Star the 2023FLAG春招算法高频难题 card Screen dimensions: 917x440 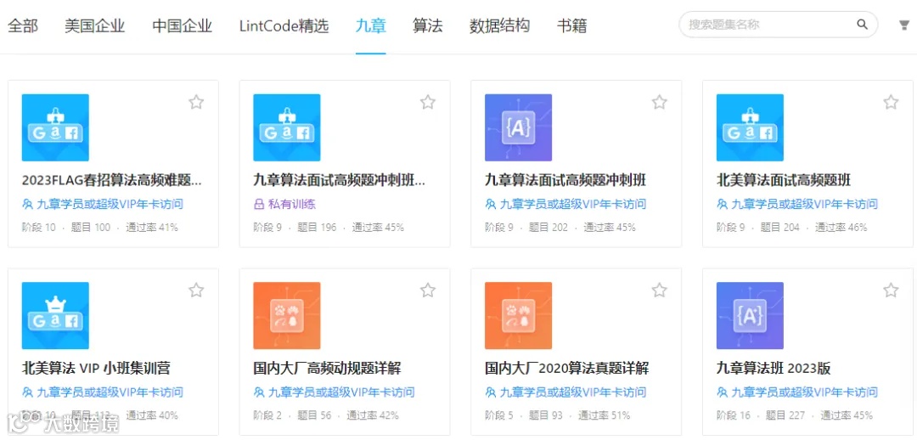[196, 103]
